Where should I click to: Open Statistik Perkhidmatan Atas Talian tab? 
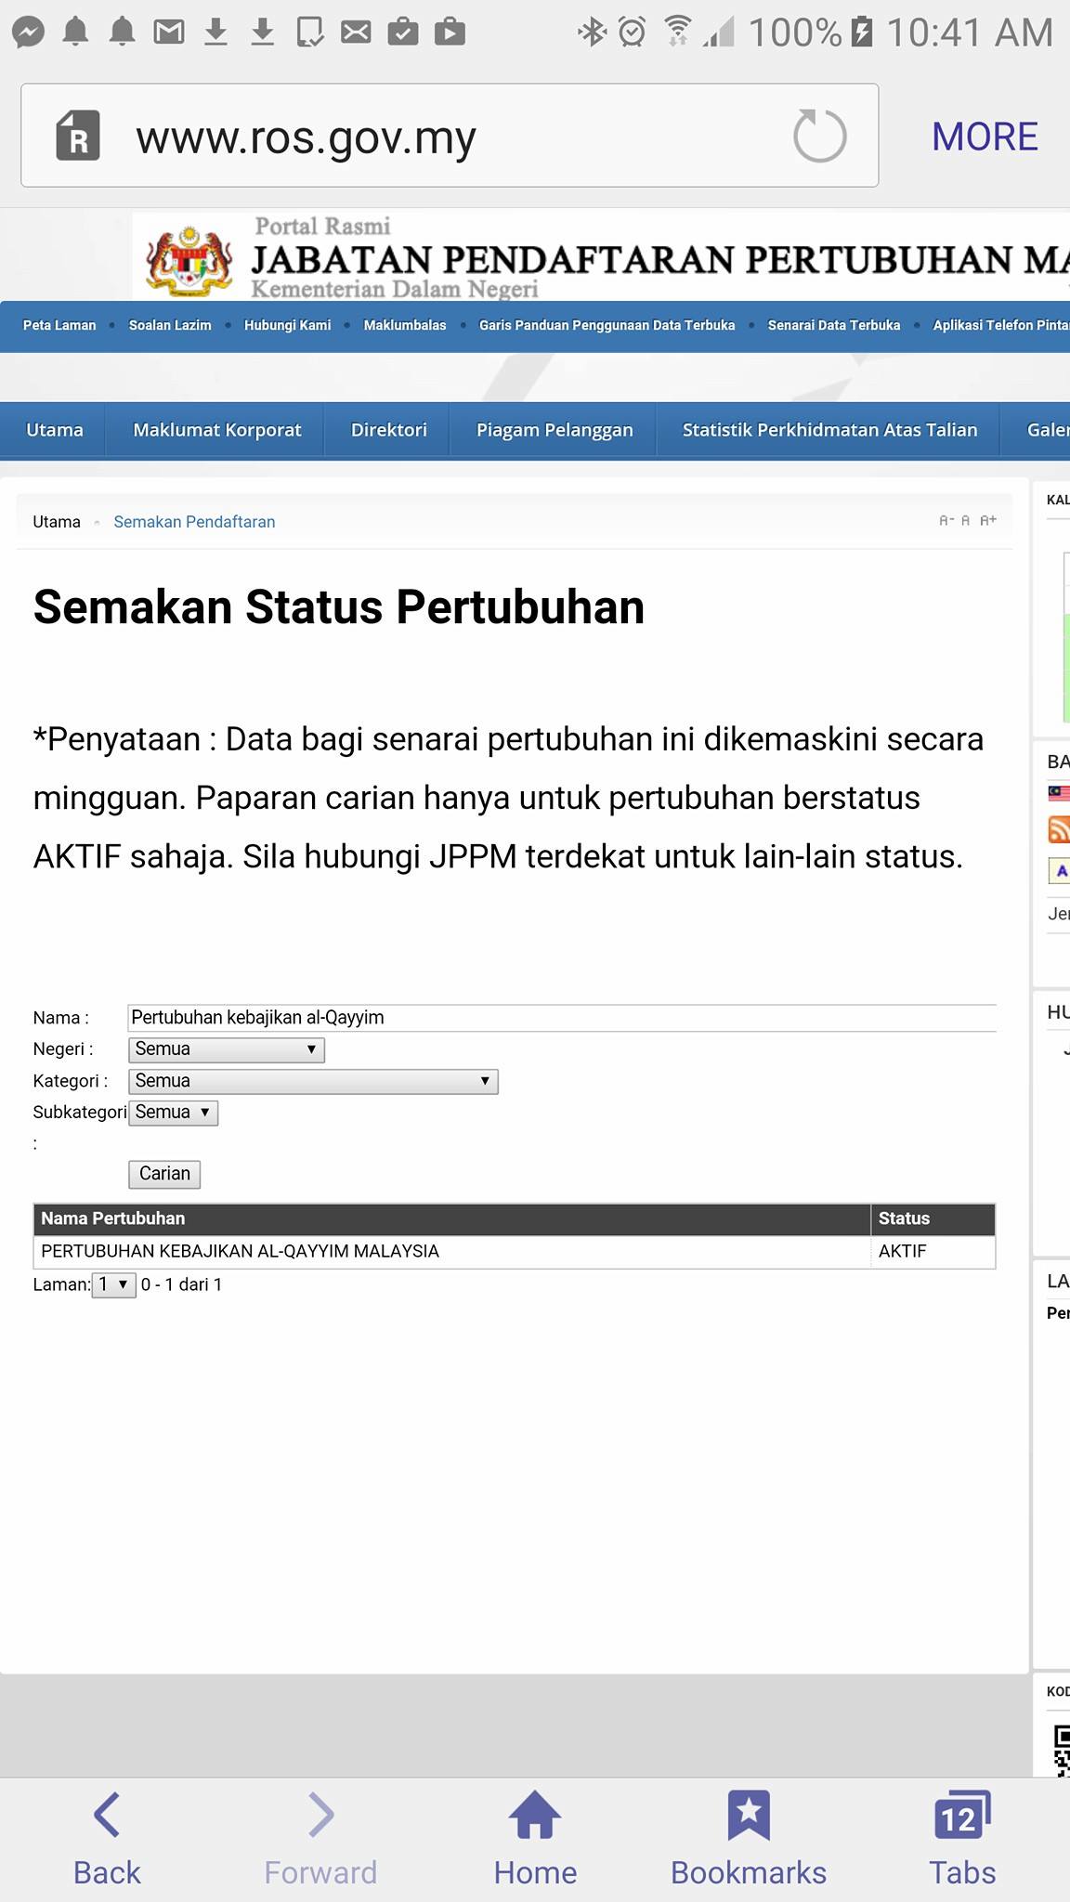[829, 430]
